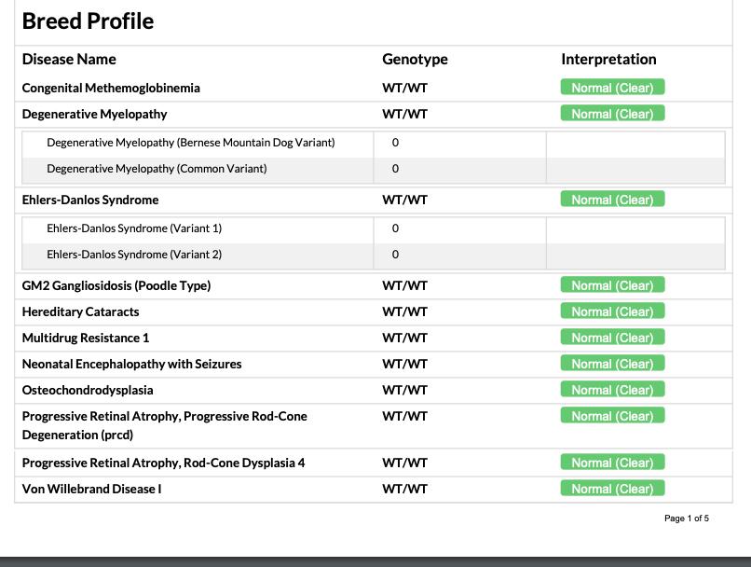This screenshot has height=567, width=751.
Task: Click Ehlers-Danlos Syndrome (Variant 1) sub-row
Action: 134,228
